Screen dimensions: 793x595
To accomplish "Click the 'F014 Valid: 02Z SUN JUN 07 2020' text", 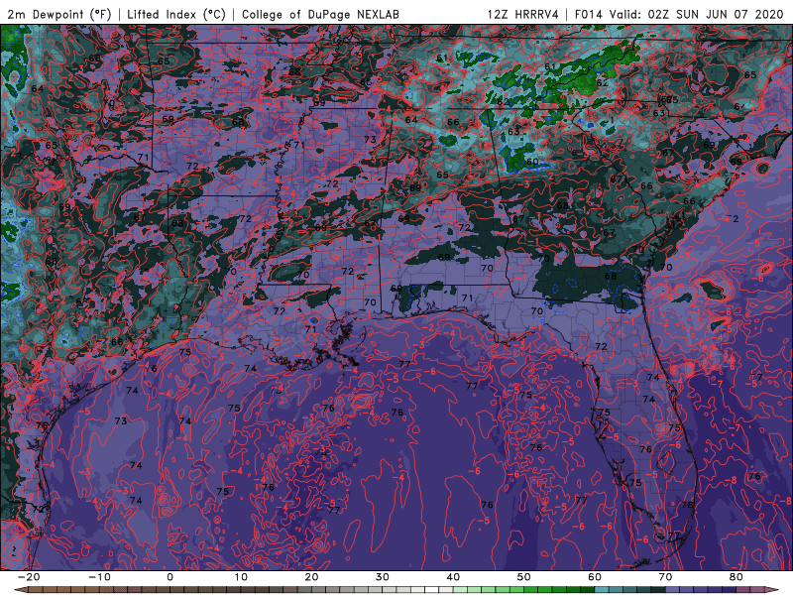I will 679,14.
